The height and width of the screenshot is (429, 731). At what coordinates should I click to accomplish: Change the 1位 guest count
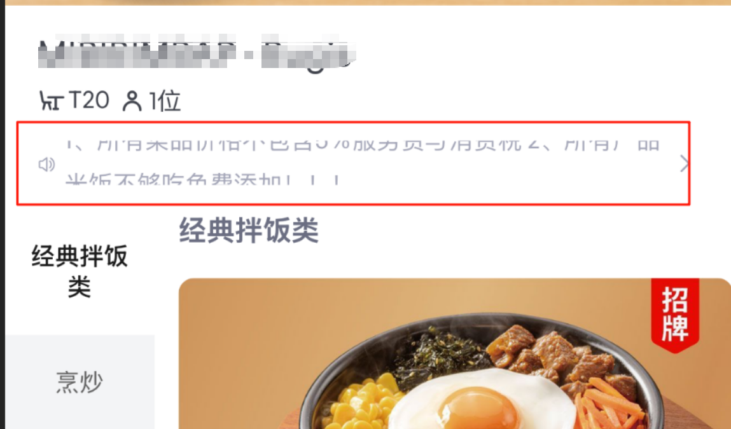[x=165, y=101]
